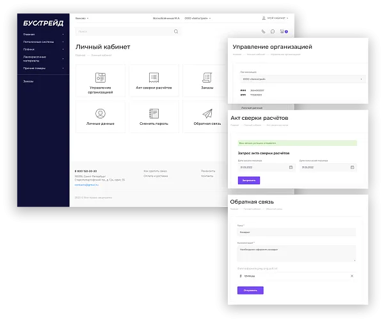Click the 8 800 phone number in footer
The height and width of the screenshot is (322, 384).
86,171
